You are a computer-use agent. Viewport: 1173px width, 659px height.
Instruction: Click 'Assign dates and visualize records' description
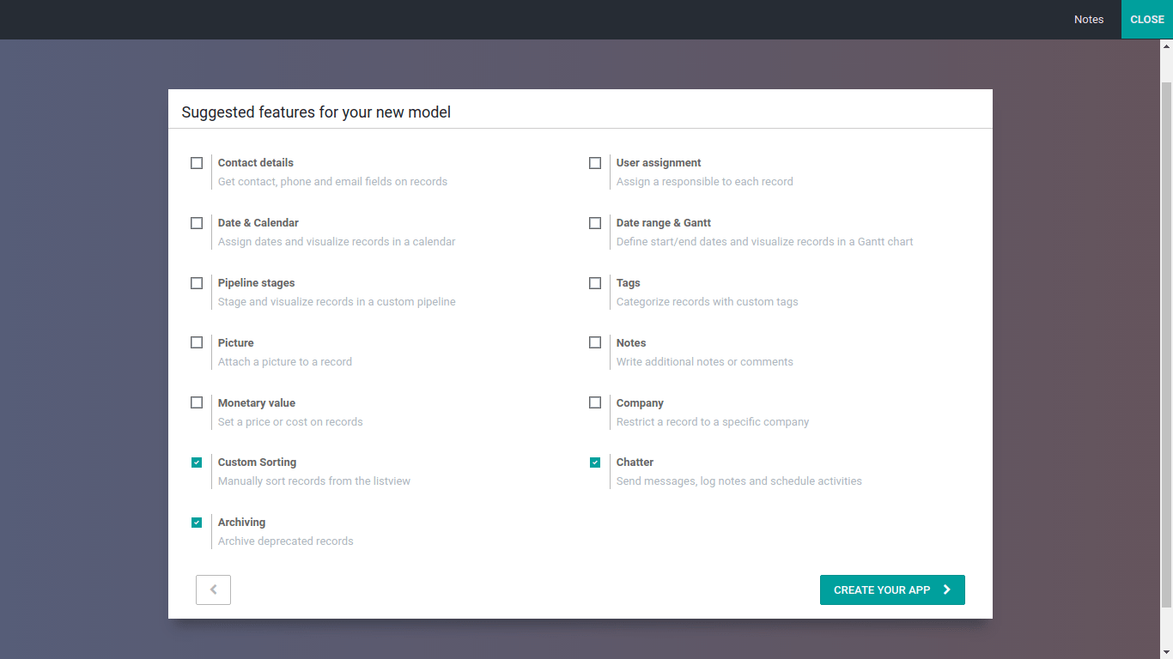click(x=337, y=242)
